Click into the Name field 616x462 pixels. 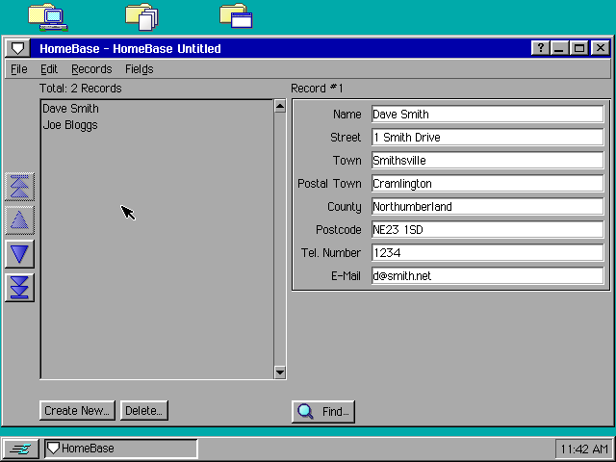click(487, 115)
